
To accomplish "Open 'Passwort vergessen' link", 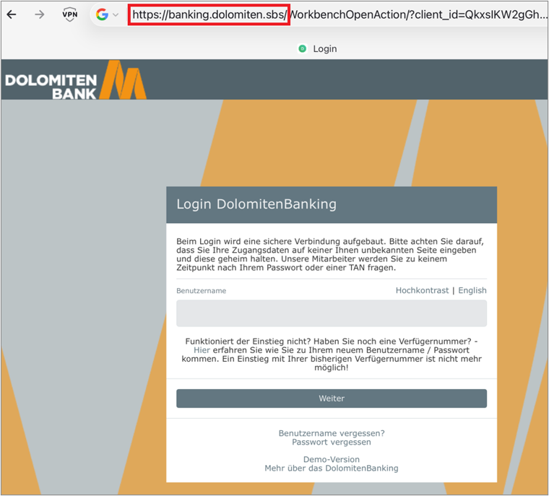I will coord(332,442).
